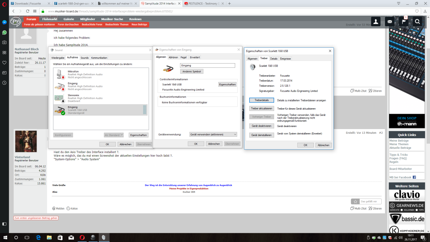The image size is (430, 242).
Task: Click the Musiker-Board logo
Action: 15,22
